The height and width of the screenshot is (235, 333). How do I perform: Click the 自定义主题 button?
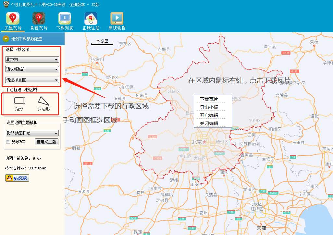pyautogui.click(x=46, y=142)
